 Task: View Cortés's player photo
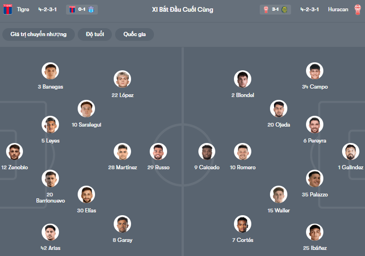point(242,224)
